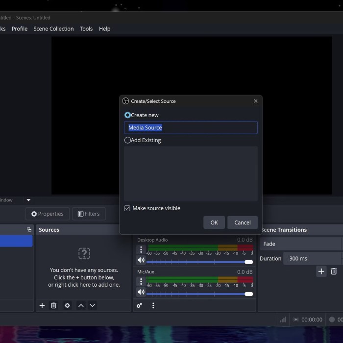Click Mic/Aux 0.0 dB value
The height and width of the screenshot is (343, 343).
click(245, 271)
